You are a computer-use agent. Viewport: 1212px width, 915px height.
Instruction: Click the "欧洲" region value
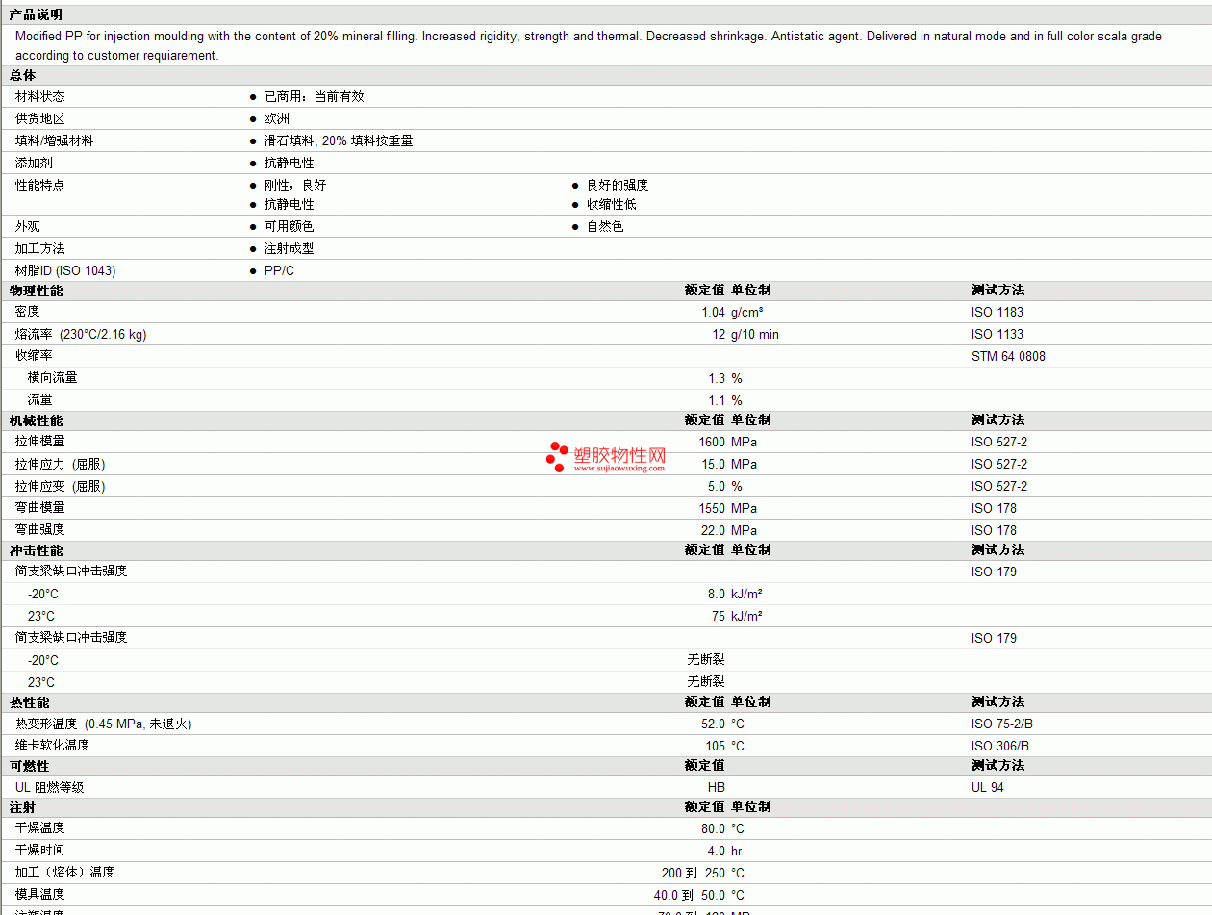[277, 118]
